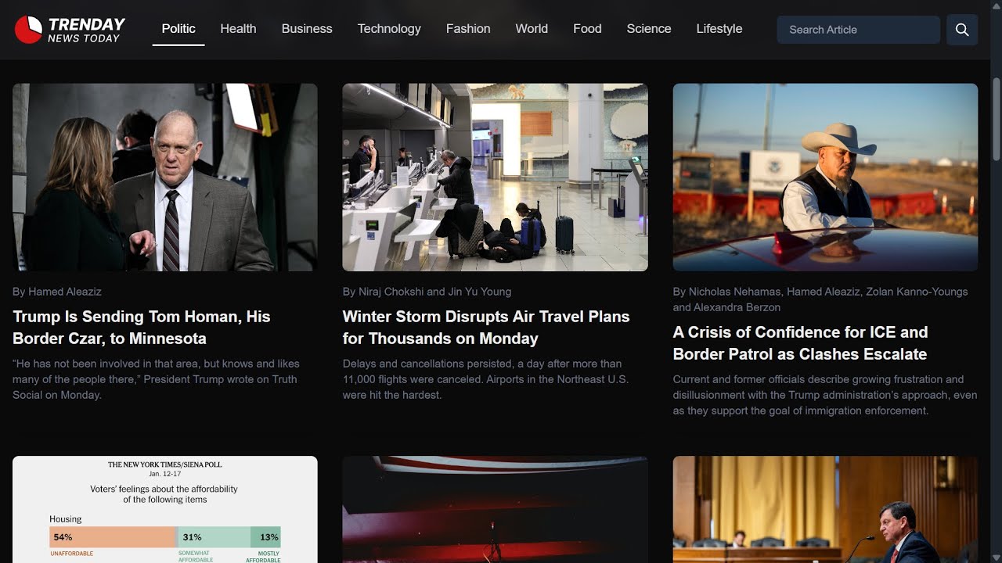The width and height of the screenshot is (1002, 563).
Task: Read 'Trump Is Sending Tom Homan' headline
Action: pos(142,328)
